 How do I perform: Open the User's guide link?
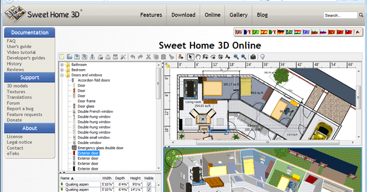pyautogui.click(x=19, y=46)
